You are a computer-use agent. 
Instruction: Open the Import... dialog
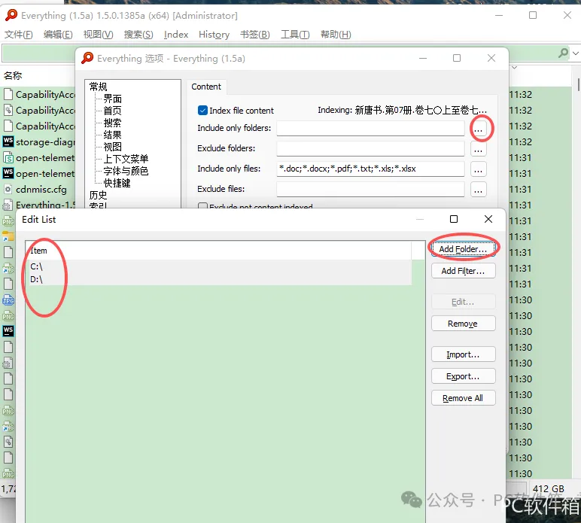click(x=463, y=354)
